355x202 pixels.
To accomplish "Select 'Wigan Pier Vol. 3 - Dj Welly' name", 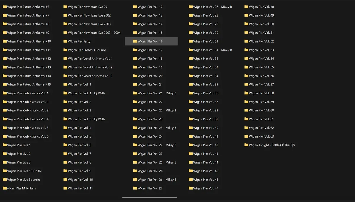I will tap(87, 119).
